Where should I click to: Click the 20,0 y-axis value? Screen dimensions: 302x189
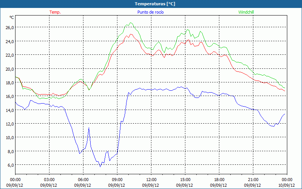[10, 69]
